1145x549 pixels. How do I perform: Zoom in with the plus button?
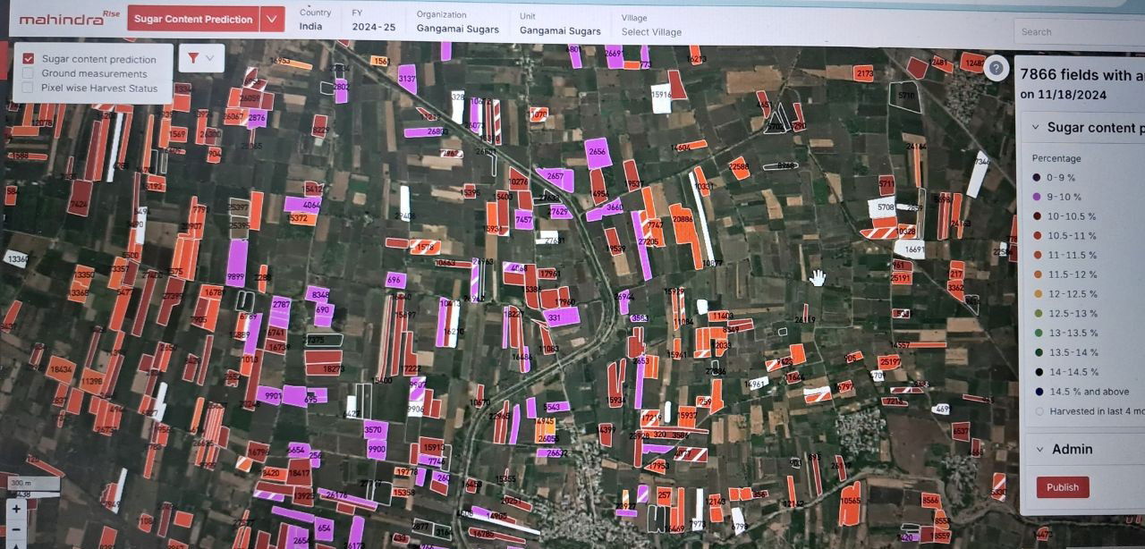(x=16, y=509)
